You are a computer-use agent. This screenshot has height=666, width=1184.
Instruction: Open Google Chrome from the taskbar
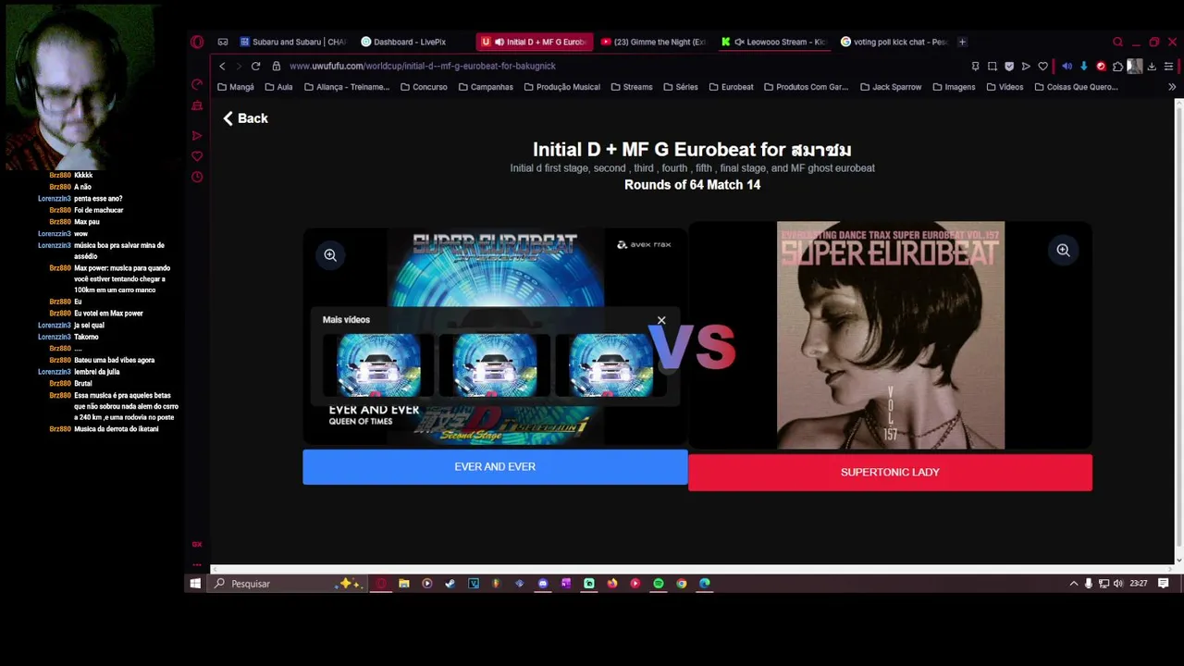pyautogui.click(x=682, y=584)
